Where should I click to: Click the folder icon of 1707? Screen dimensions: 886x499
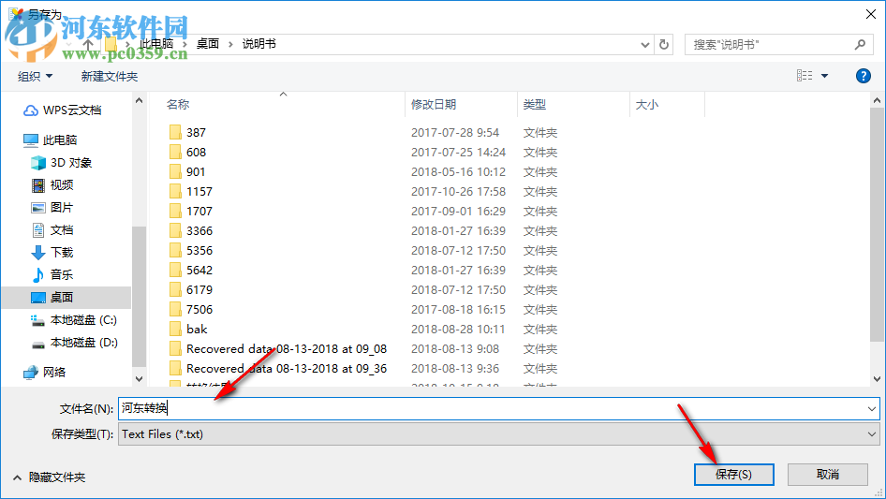pyautogui.click(x=175, y=212)
